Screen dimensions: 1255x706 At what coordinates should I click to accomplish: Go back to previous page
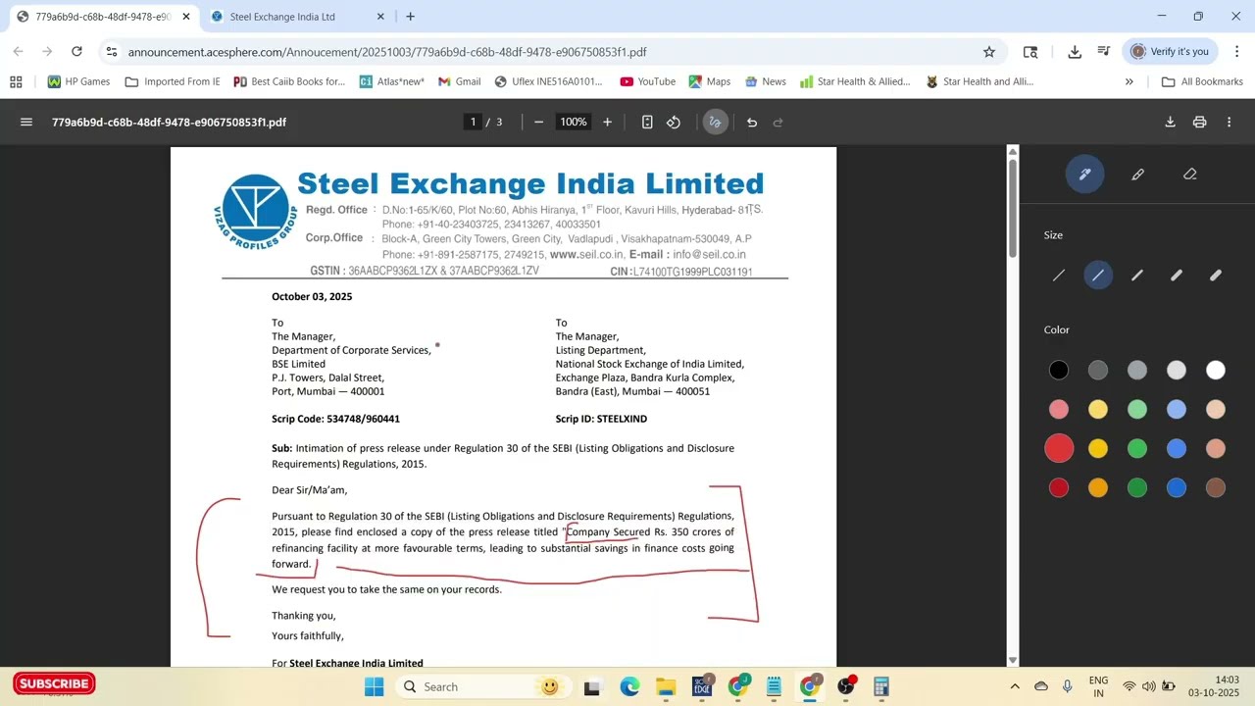[18, 52]
